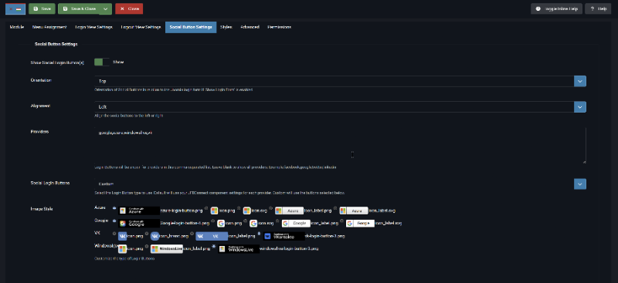Screen dimensions: 618x283
Task: Select Azure icon_label.png radio option
Action: pyautogui.click(x=271, y=208)
